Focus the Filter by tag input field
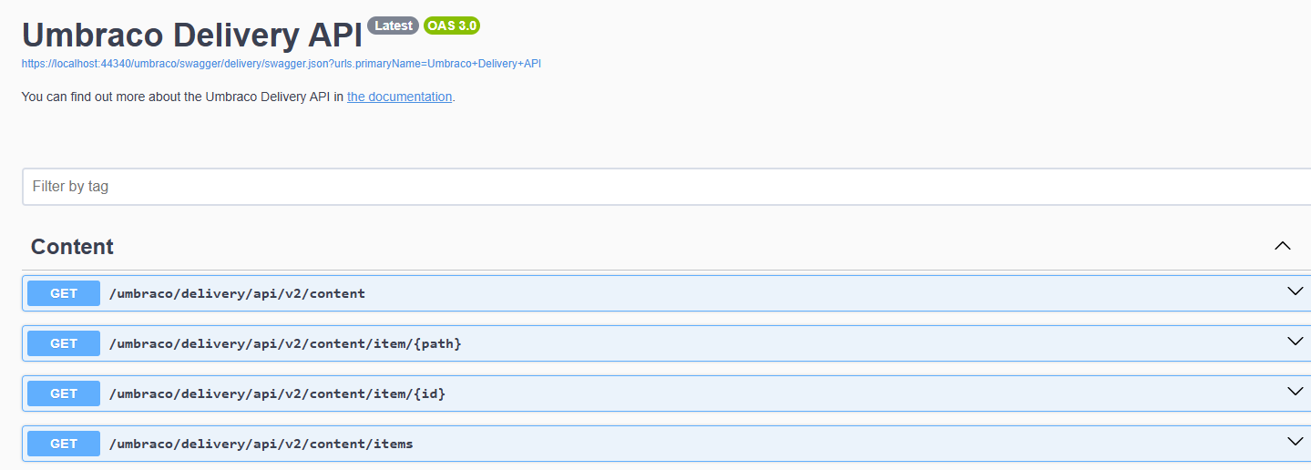The height and width of the screenshot is (470, 1311). (667, 187)
